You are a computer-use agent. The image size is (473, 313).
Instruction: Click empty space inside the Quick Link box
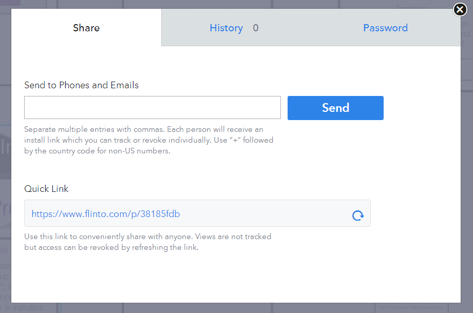click(x=266, y=213)
